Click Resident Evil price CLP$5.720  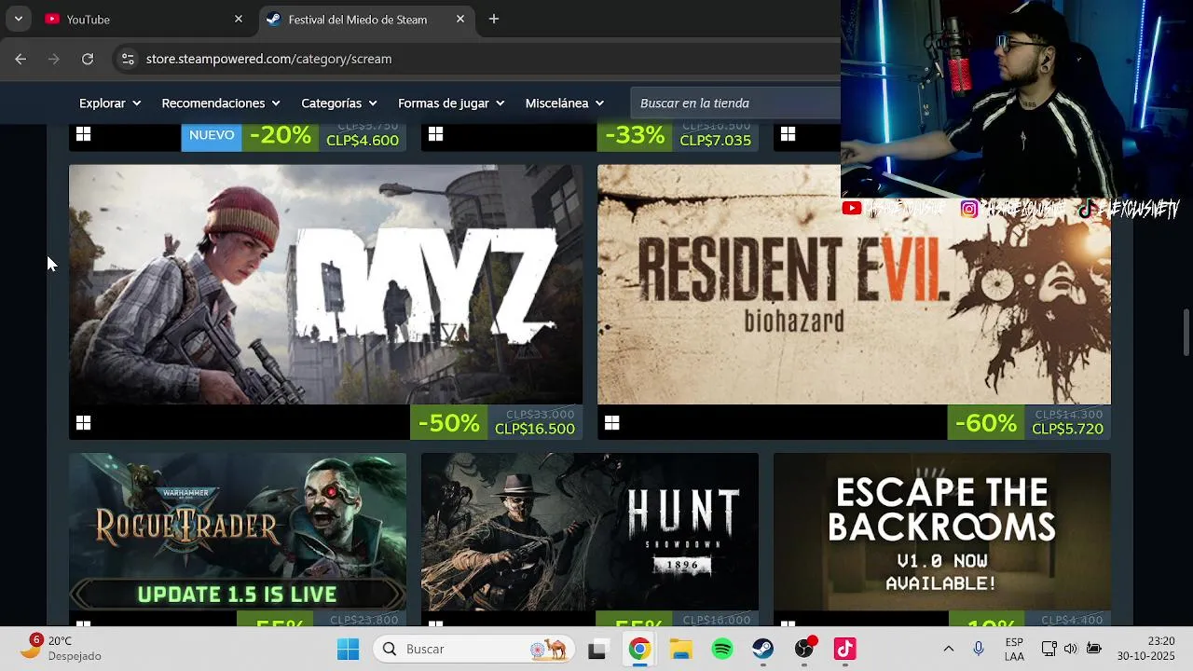click(x=1067, y=429)
